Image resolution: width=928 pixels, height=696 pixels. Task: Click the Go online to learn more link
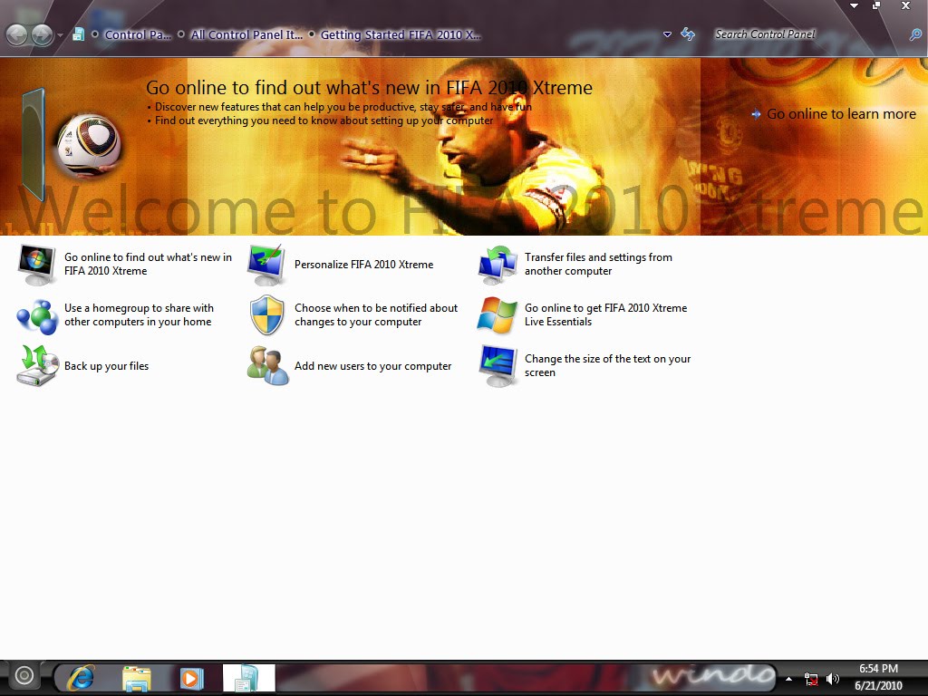click(x=841, y=113)
